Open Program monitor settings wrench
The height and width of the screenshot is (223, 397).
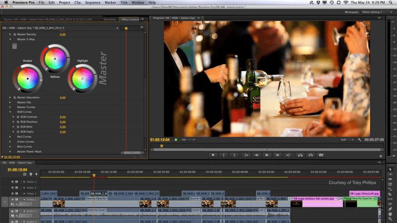point(359,139)
